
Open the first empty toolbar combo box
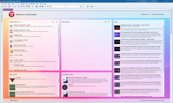[x=59, y=6]
